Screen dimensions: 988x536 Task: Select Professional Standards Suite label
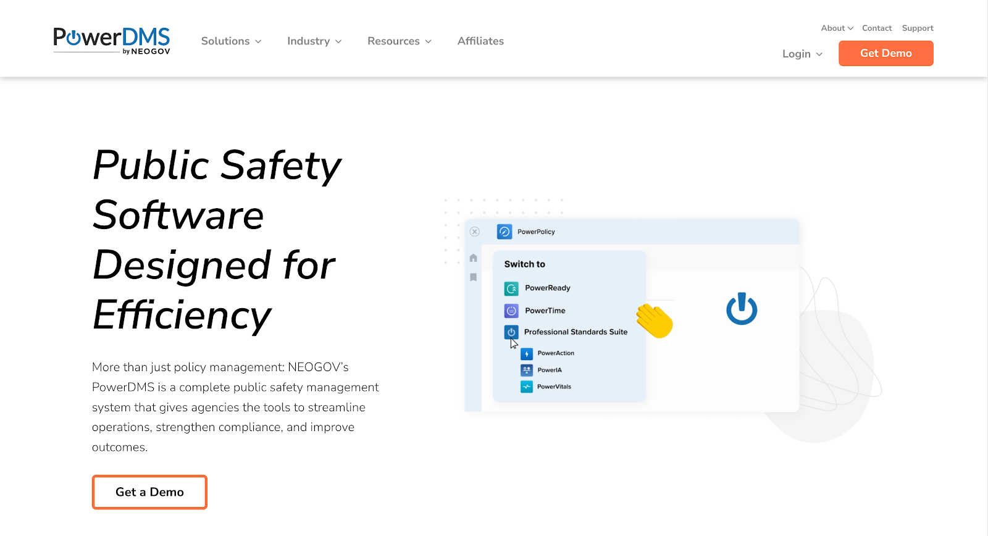pyautogui.click(x=576, y=332)
